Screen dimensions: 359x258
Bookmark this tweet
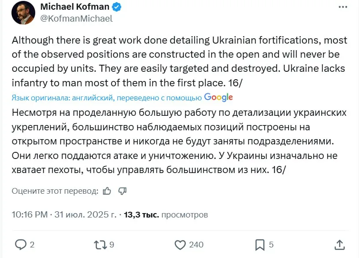click(260, 244)
